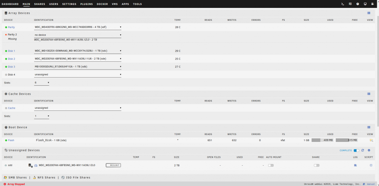
Task: Click the NFS Shares heading text
Action: coord(46,178)
